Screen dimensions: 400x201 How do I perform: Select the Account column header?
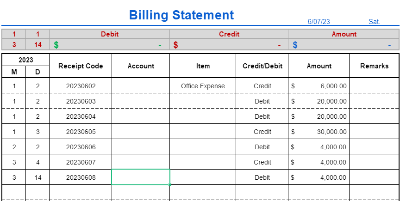coord(141,66)
